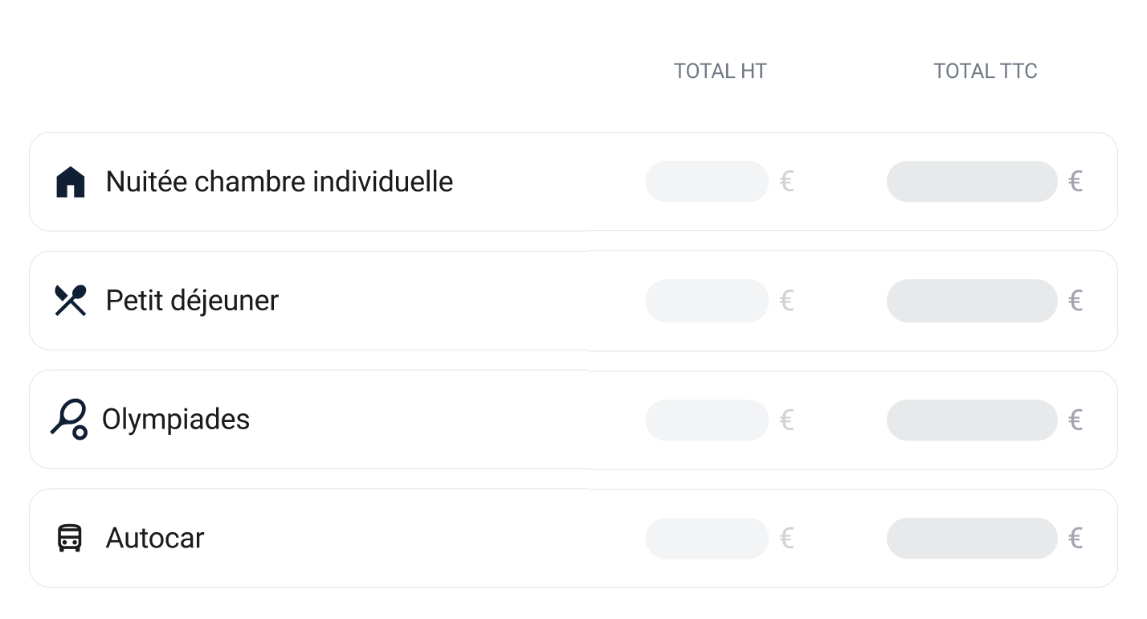The height and width of the screenshot is (619, 1147).
Task: Click euro symbol after Nuitée Total TTC
Action: click(1076, 182)
